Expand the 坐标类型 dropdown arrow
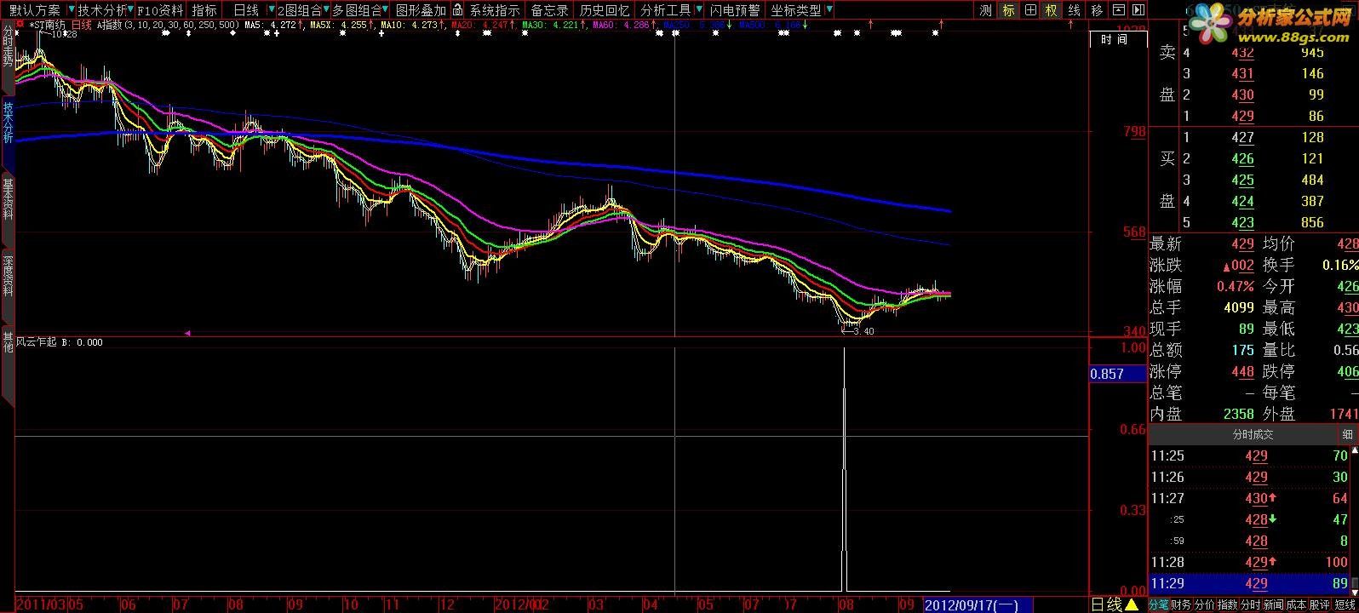The image size is (1359, 613). coord(828,10)
